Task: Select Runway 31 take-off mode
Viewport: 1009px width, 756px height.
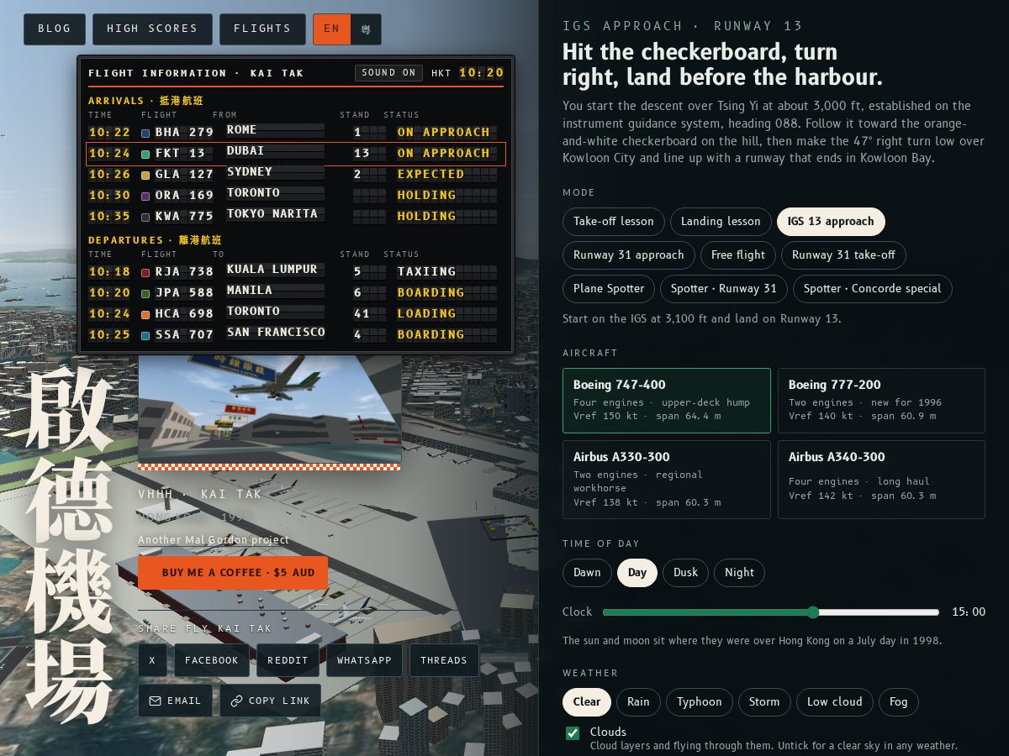Action: [843, 255]
